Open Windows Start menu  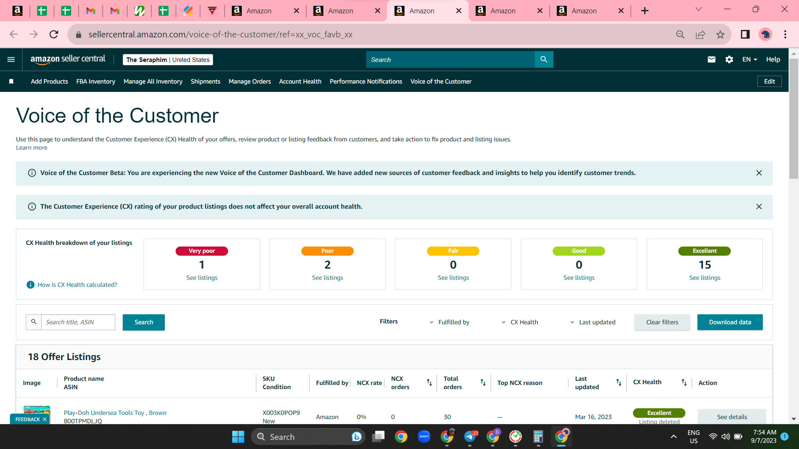pos(238,437)
